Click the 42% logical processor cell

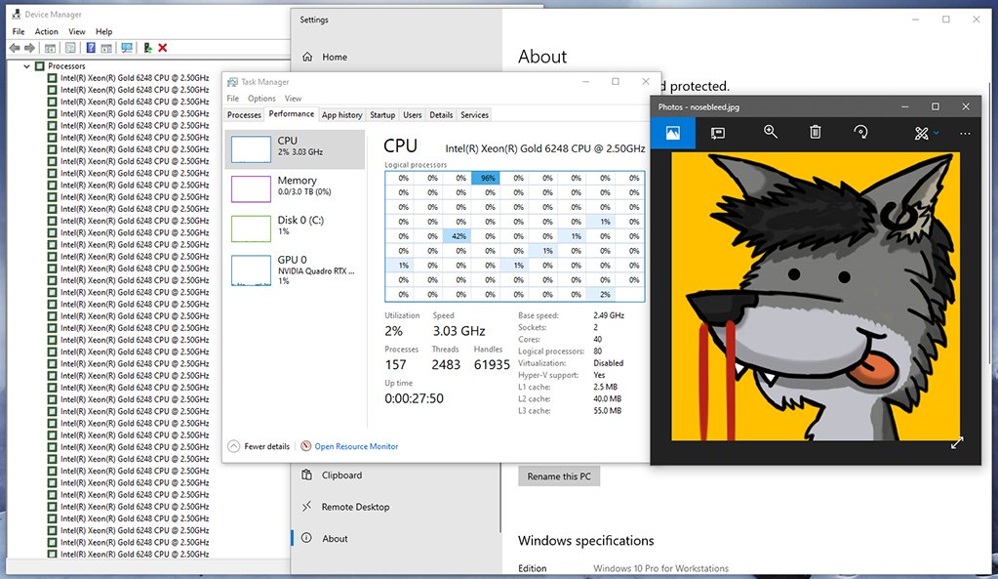(x=457, y=235)
